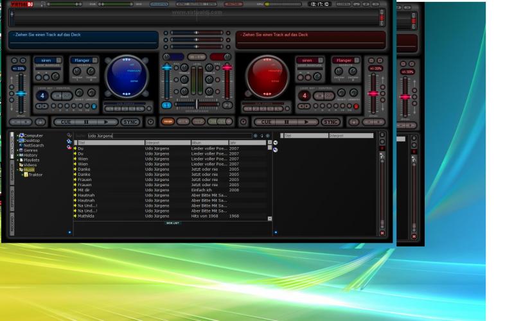Click the right channel bass knob

[x=209, y=91]
